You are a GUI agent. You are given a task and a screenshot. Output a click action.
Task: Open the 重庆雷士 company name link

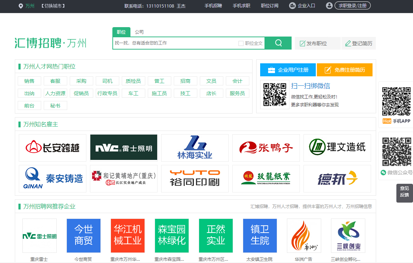39,259
